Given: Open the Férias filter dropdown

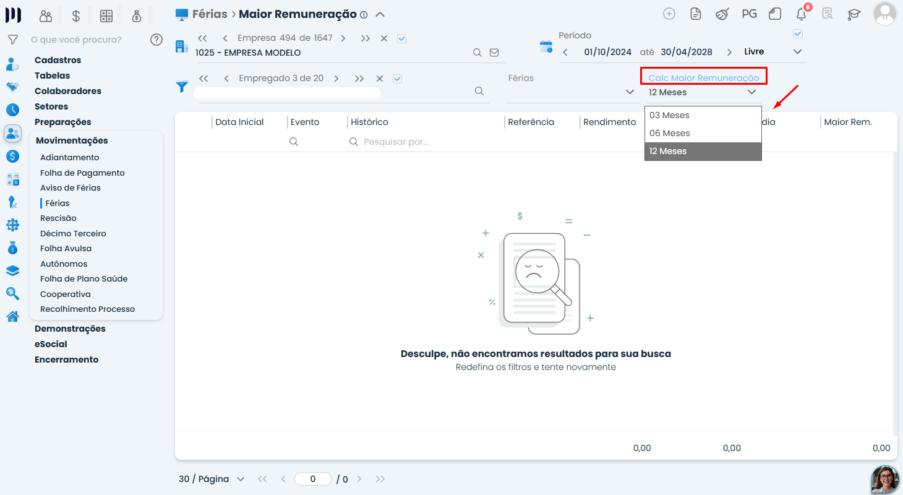Looking at the screenshot, I should (571, 92).
